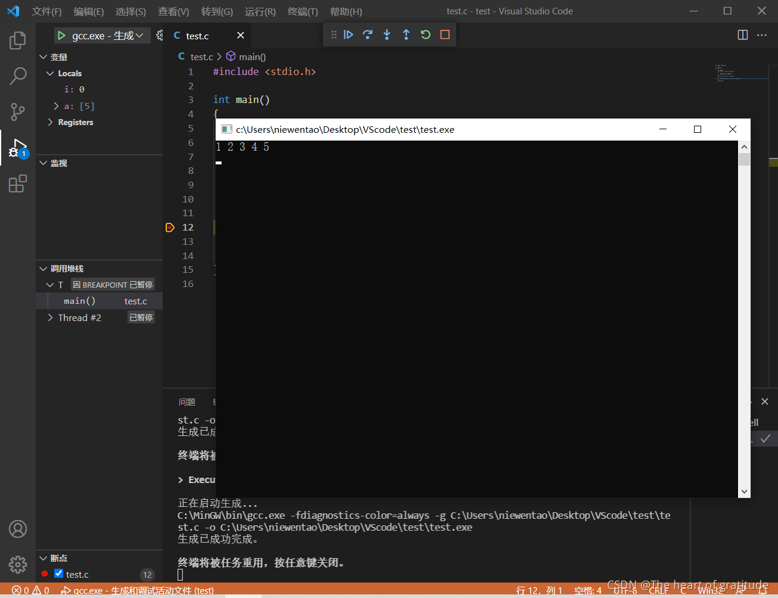Image resolution: width=778 pixels, height=598 pixels.
Task: Open launch.json via the gear icon
Action: pyautogui.click(x=160, y=36)
